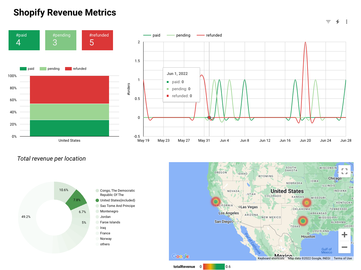
Task: Click Houston label on map
Action: [x=308, y=236]
